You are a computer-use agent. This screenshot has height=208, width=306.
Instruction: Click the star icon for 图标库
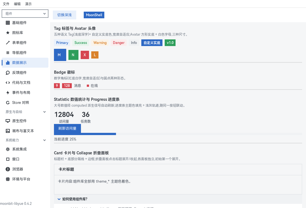pos(8,33)
